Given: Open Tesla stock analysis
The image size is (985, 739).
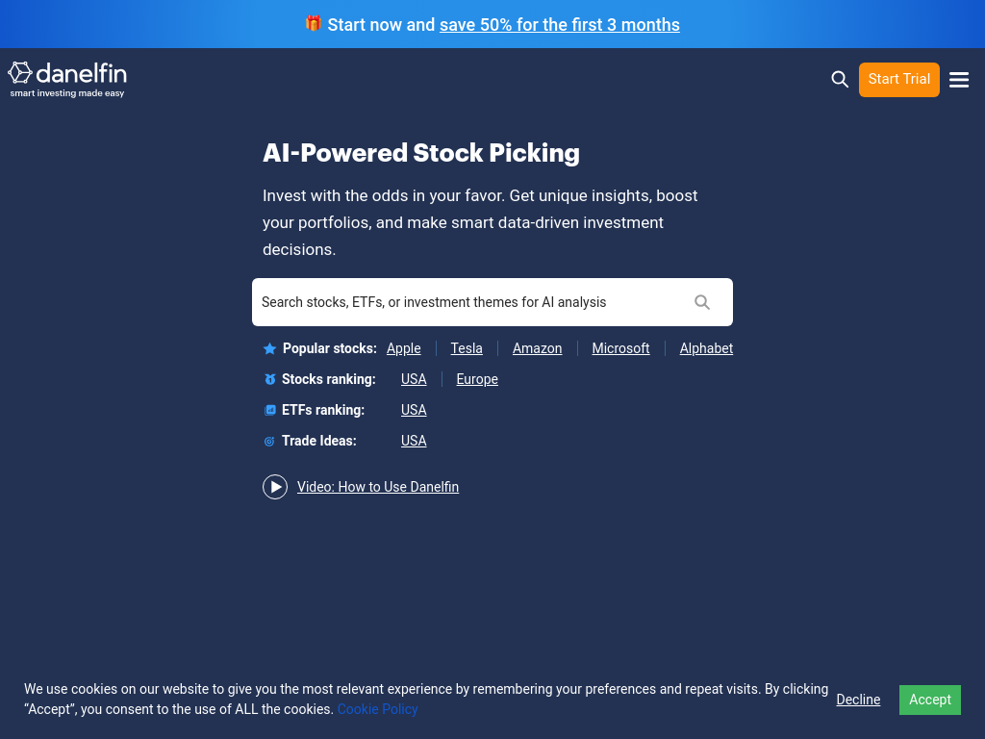Looking at the screenshot, I should 467,348.
